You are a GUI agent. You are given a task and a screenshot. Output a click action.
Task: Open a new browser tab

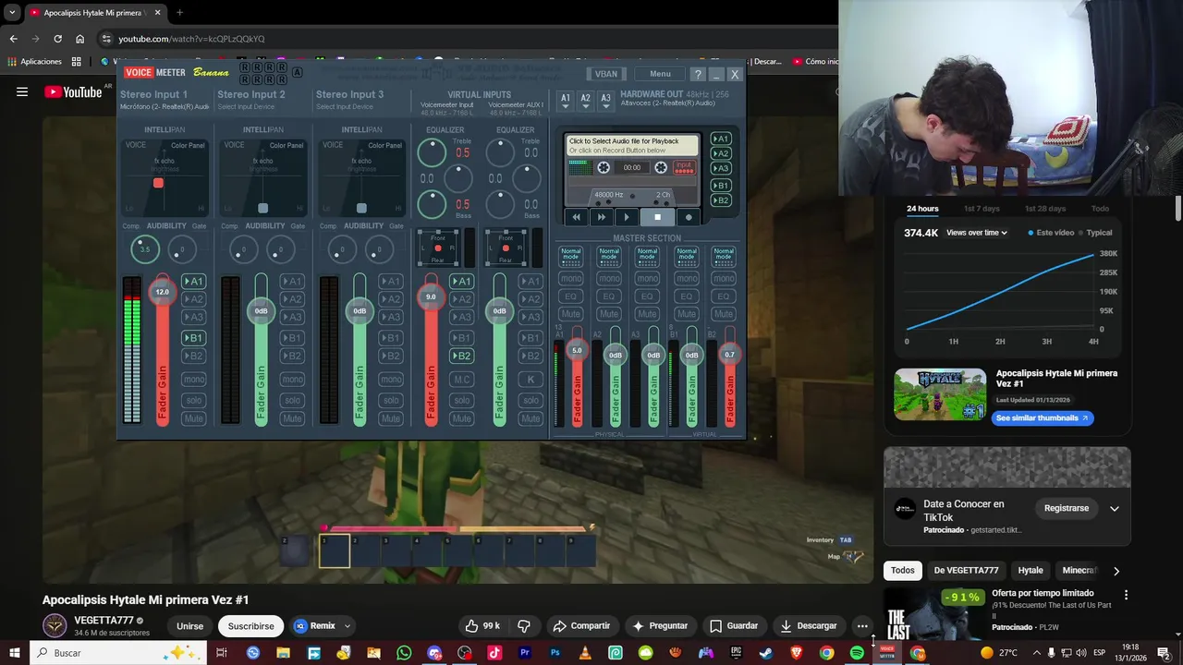[179, 13]
